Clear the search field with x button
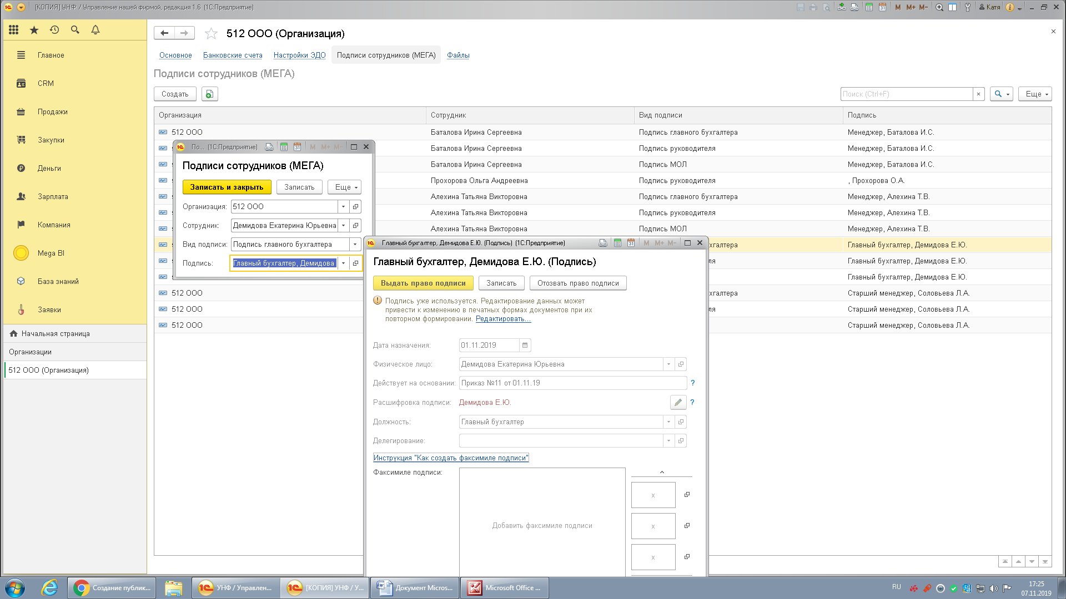1066x599 pixels. click(978, 94)
